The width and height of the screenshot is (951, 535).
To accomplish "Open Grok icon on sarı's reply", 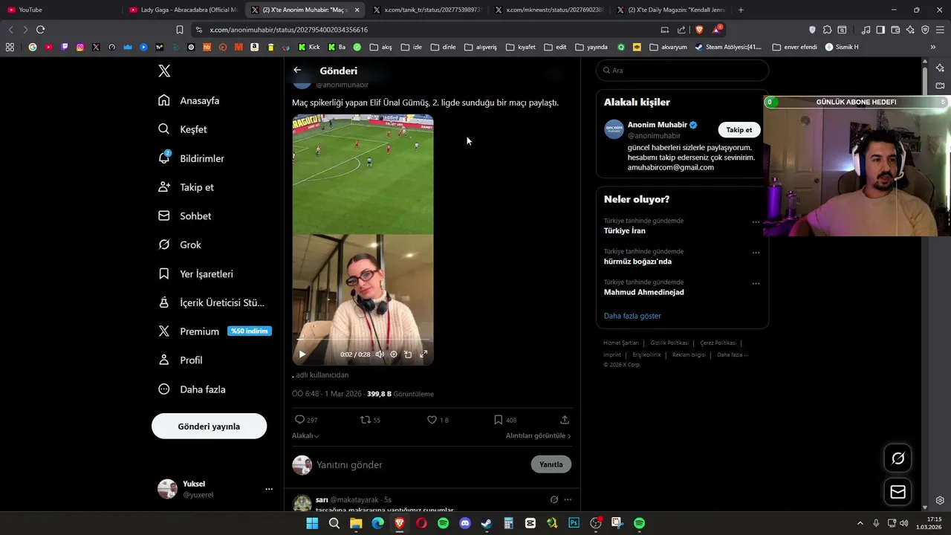I will [554, 499].
